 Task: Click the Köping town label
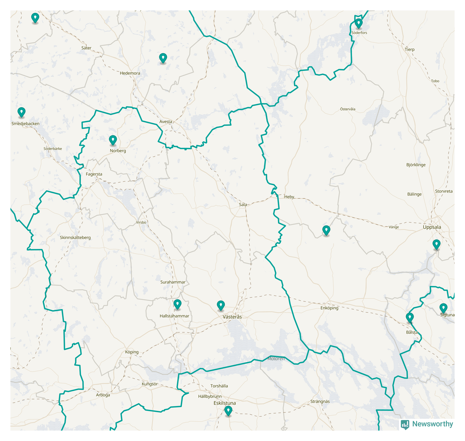[x=132, y=352]
